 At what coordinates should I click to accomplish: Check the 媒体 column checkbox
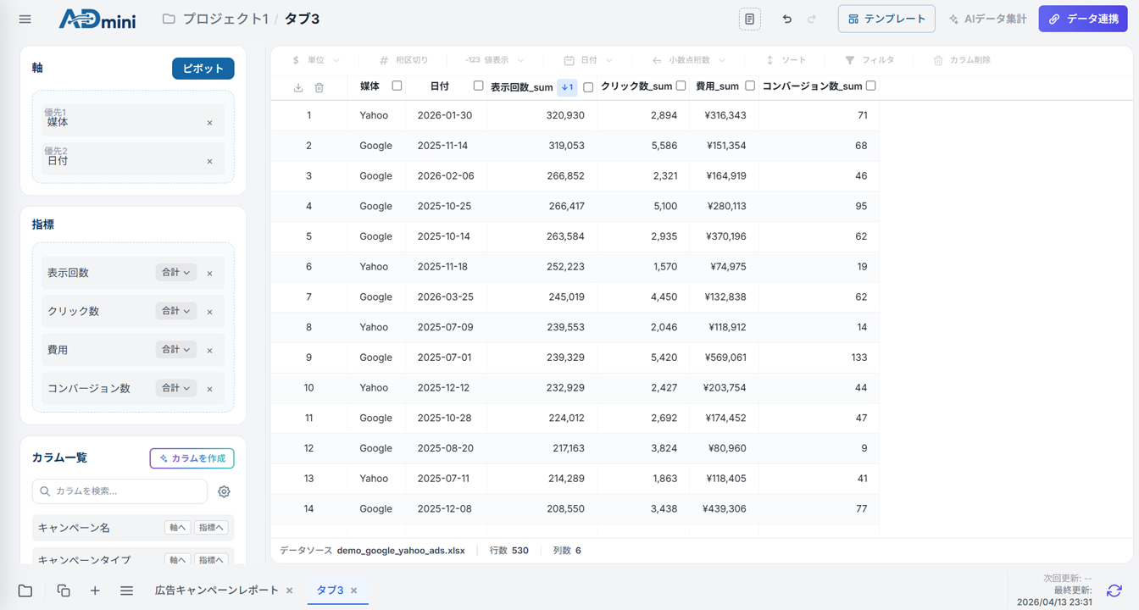pyautogui.click(x=397, y=86)
